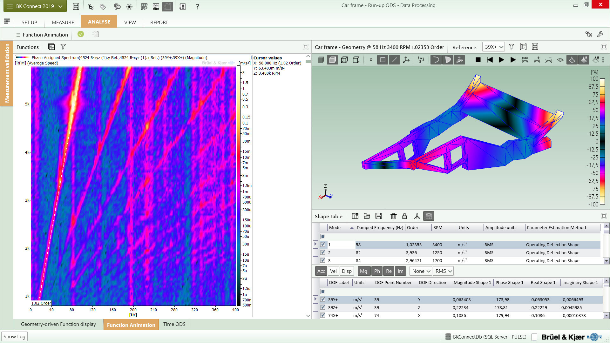Click the spectrum color scale bar
Image resolution: width=610 pixels, height=343 pixels.
pos(239,186)
